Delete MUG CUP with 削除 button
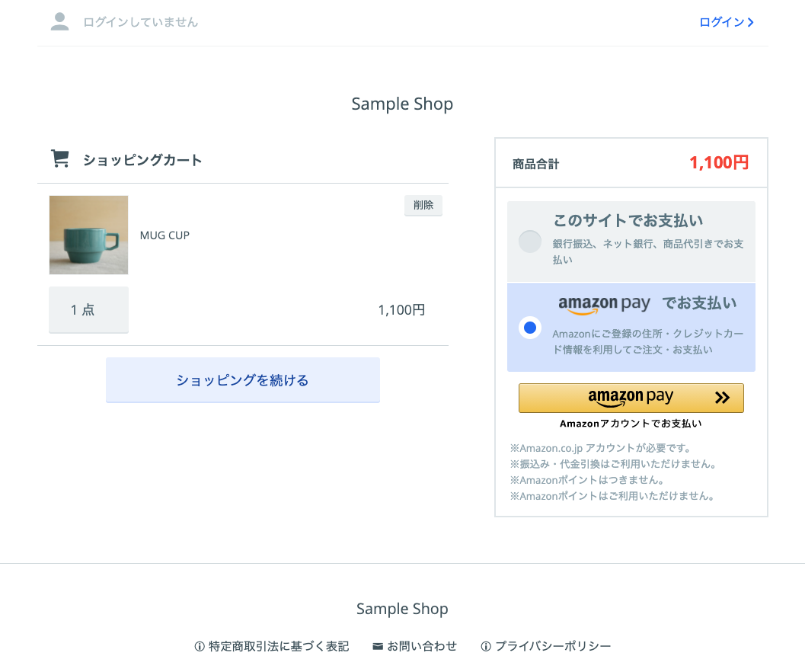This screenshot has width=805, height=672. 423,205
